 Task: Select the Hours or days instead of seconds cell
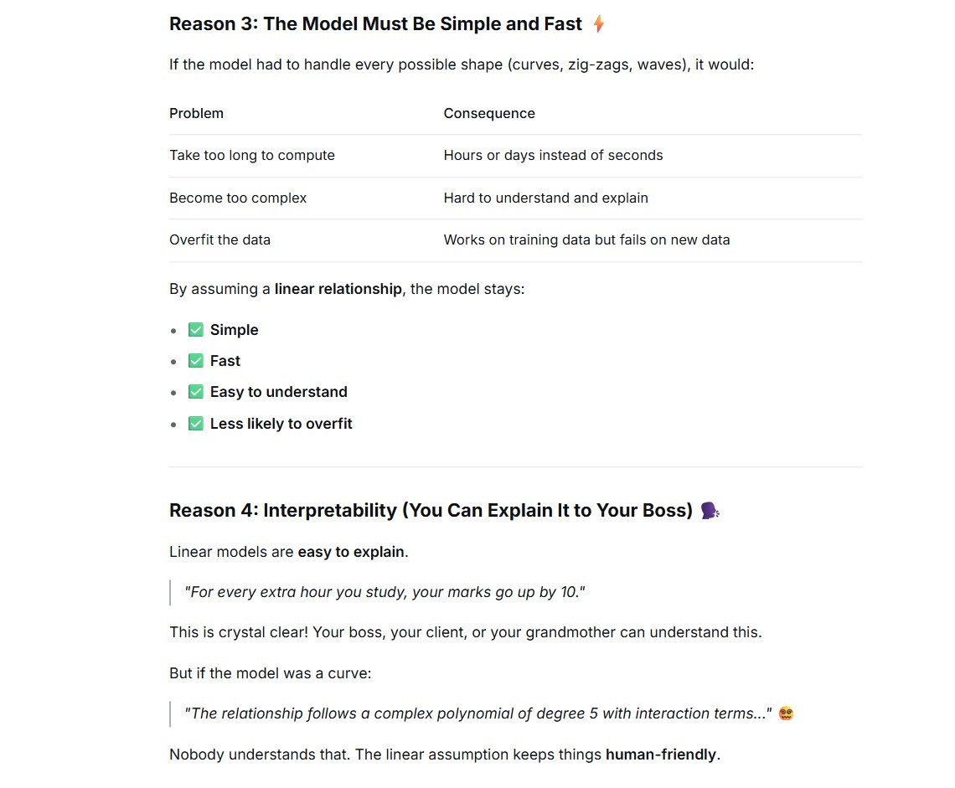point(553,155)
